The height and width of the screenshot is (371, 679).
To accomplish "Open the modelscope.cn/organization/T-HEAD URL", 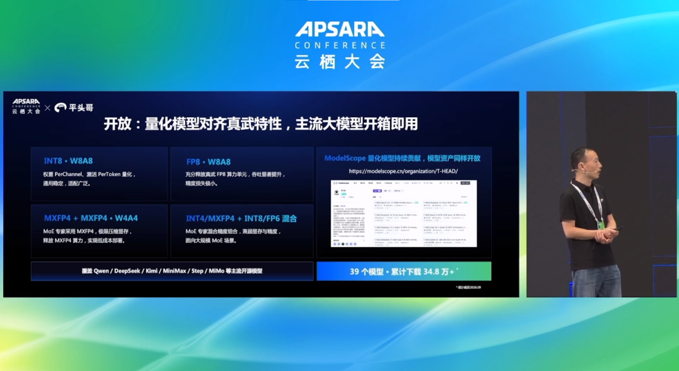I will [x=403, y=171].
